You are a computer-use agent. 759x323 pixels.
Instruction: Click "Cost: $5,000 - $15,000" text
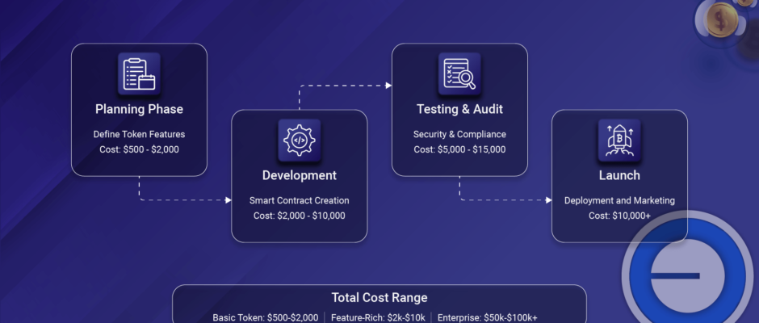coord(459,149)
